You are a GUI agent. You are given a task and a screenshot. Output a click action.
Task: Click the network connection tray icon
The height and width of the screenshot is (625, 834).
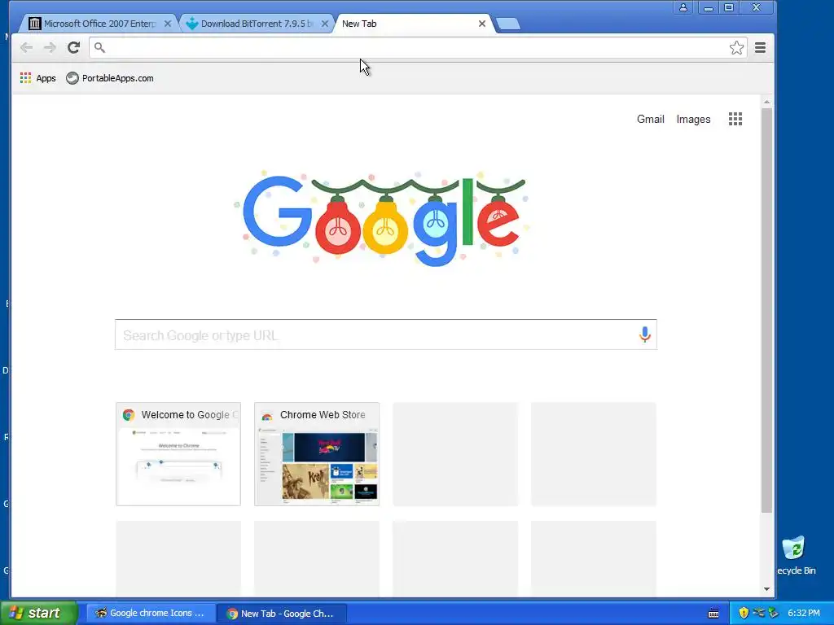coord(758,613)
